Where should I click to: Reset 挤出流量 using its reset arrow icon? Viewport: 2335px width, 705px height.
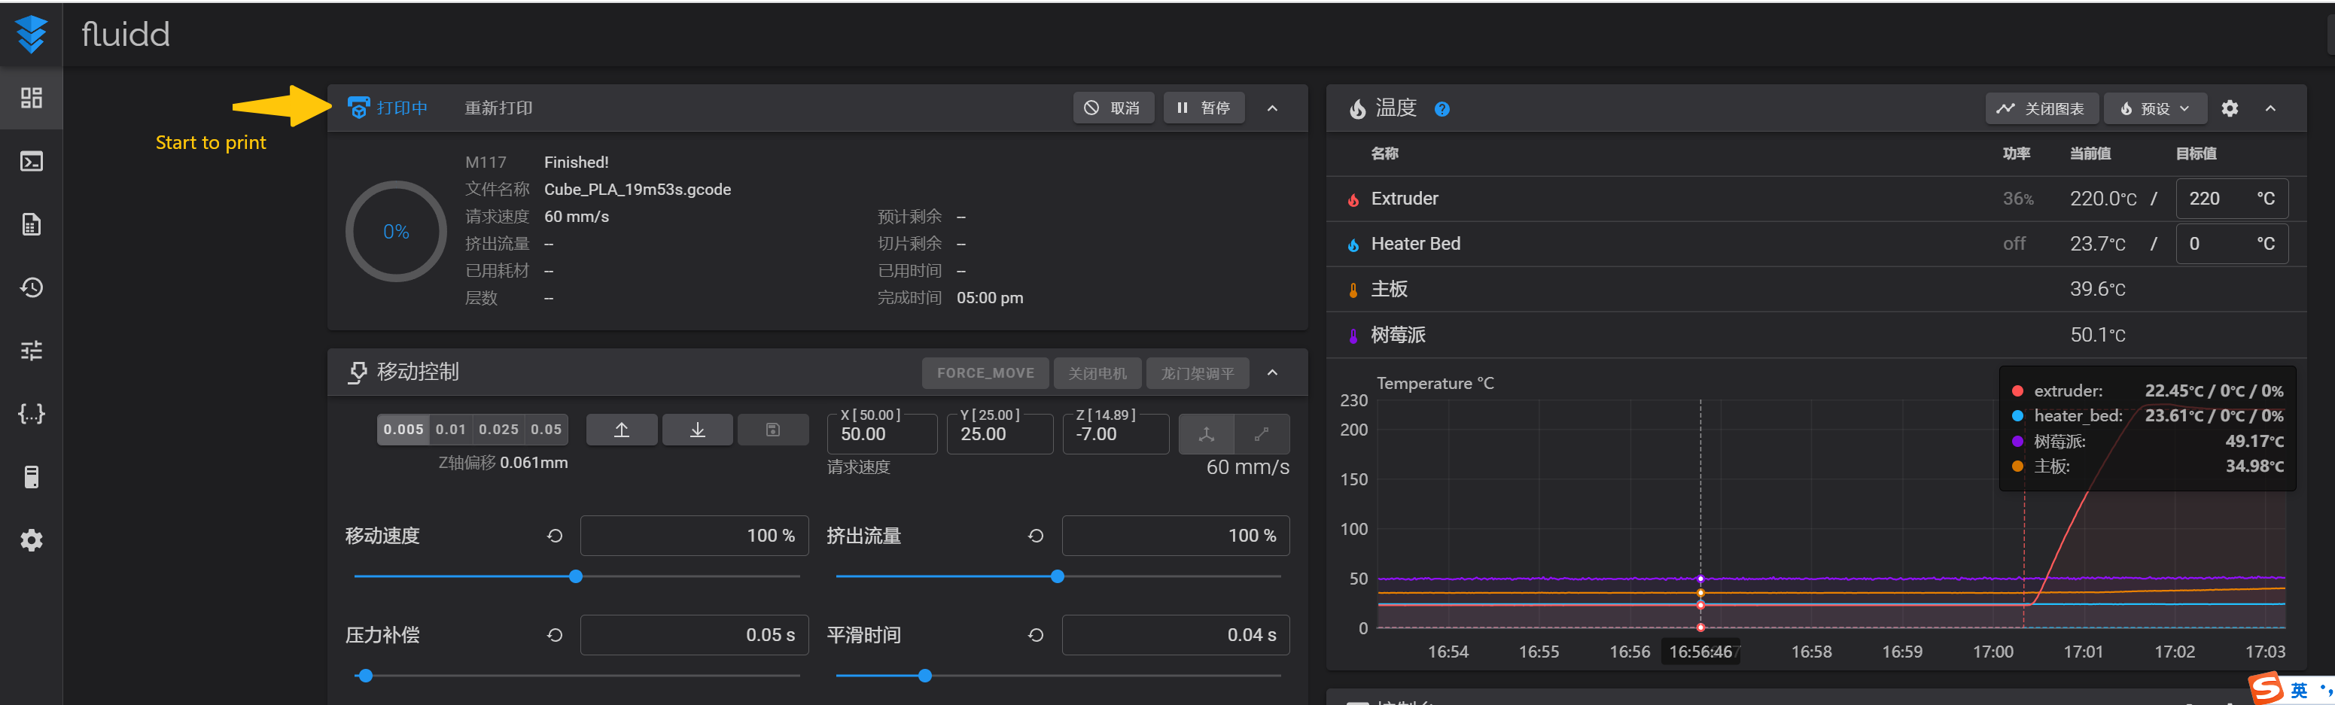click(1035, 536)
